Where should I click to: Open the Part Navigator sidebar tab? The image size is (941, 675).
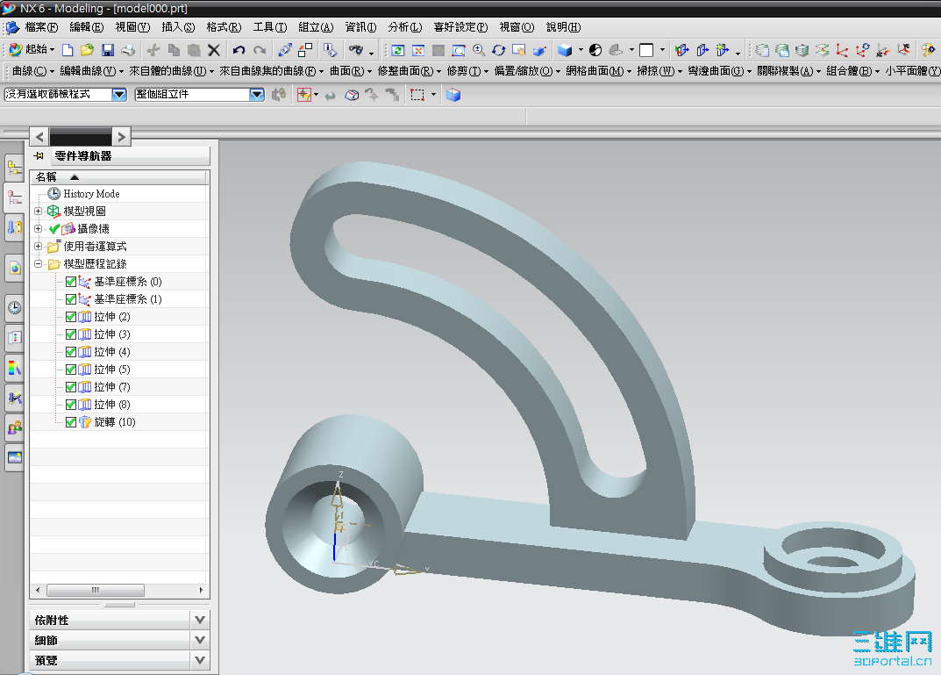(x=14, y=197)
